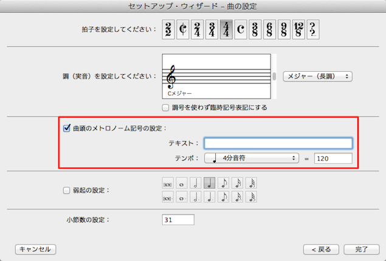Click the tempo value field showing 120
Image resolution: width=386 pixels, height=261 pixels.
click(x=333, y=158)
